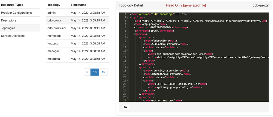Open the knoxsso topology
273x117 pixels.
53,43
